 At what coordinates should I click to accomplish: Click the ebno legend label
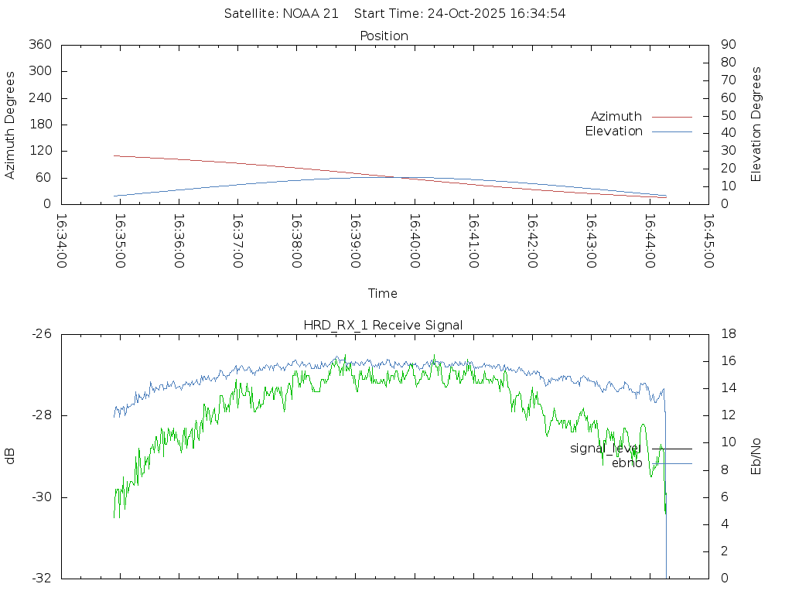(626, 463)
